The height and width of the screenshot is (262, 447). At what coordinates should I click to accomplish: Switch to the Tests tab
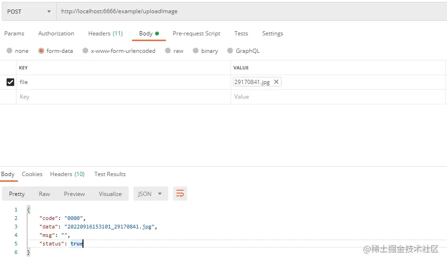[241, 34]
